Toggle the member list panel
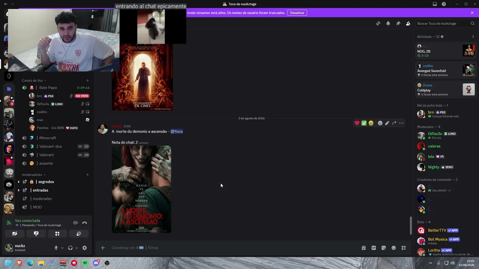This screenshot has width=479, height=269. coord(408,24)
